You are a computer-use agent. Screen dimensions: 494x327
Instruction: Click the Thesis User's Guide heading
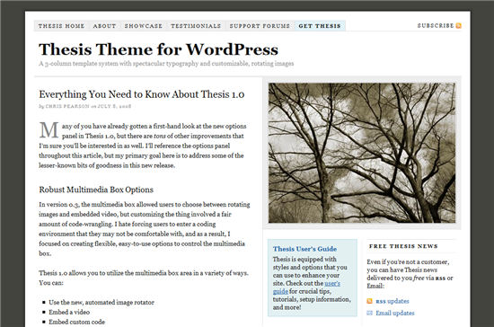click(304, 249)
